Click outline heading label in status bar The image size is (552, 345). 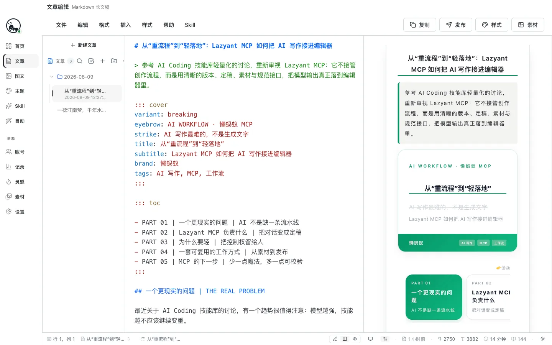164,339
